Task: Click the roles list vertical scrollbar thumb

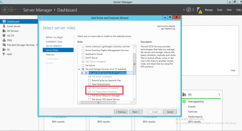Action: pos(135,64)
